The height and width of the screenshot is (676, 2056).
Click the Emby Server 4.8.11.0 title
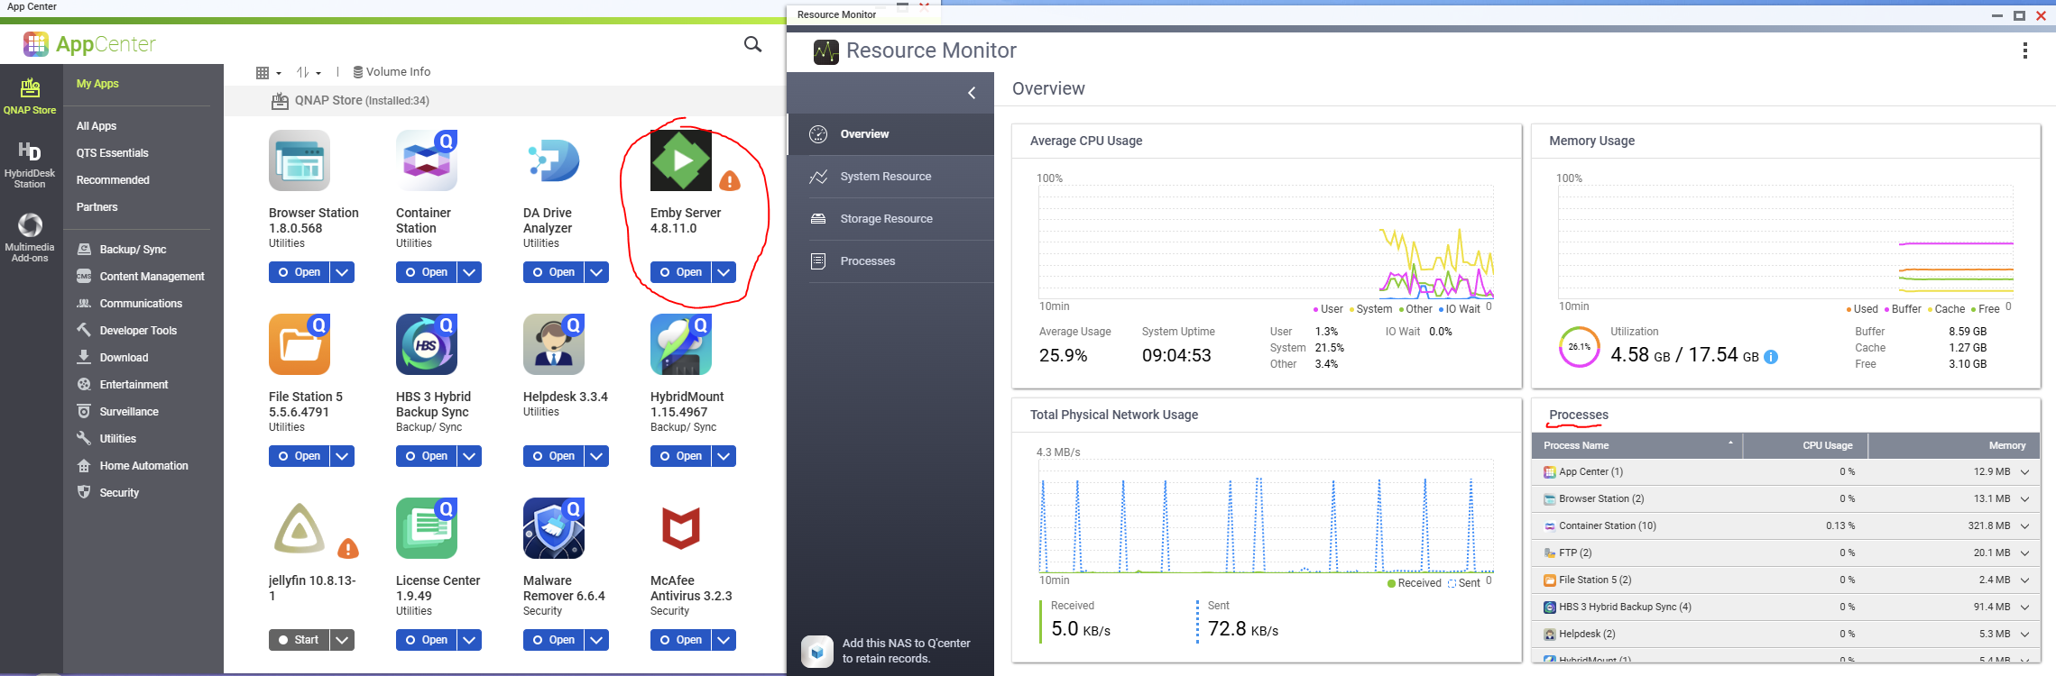(x=686, y=221)
